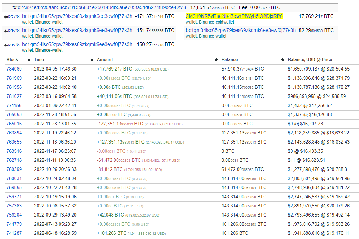Open block 763655

(x=14, y=142)
